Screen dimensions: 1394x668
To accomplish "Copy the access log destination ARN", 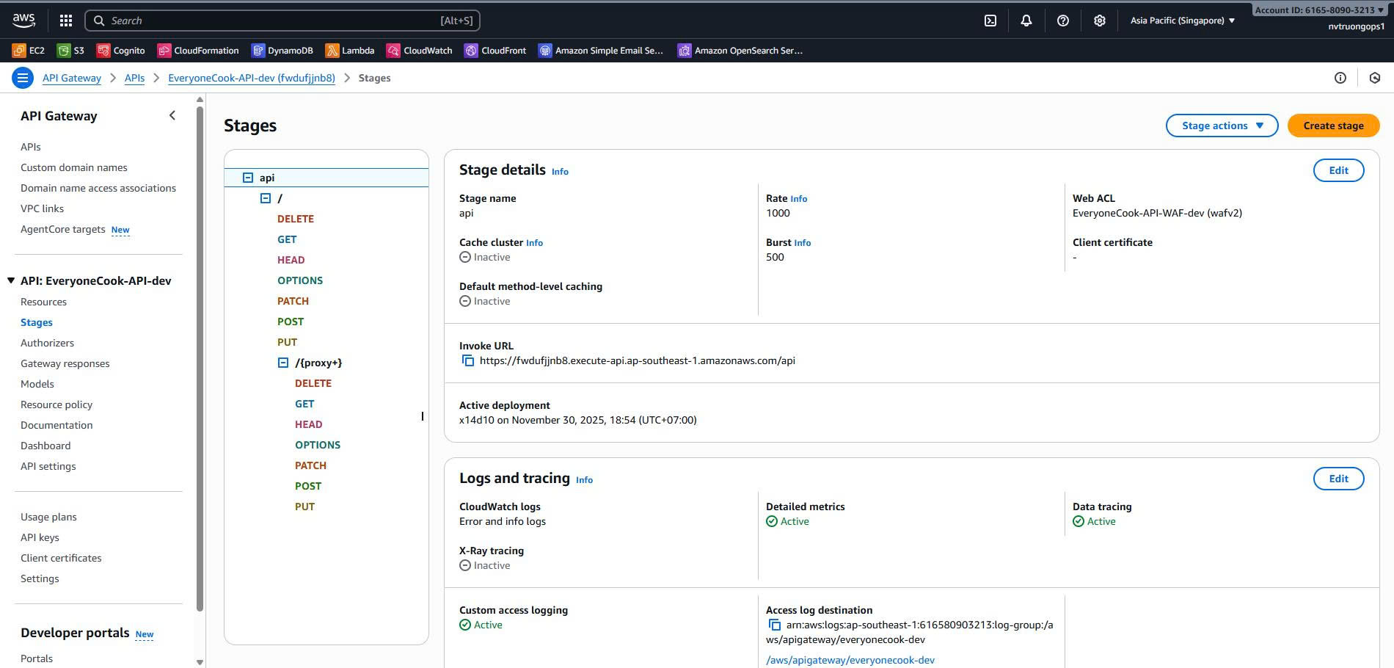I will 774,625.
